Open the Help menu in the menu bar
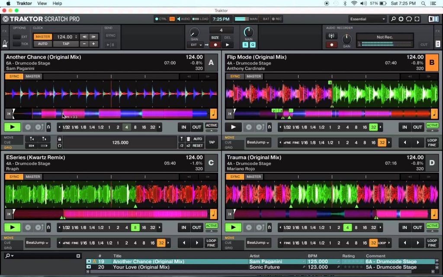Image resolution: width=443 pixels, height=277 pixels. [x=57, y=3]
